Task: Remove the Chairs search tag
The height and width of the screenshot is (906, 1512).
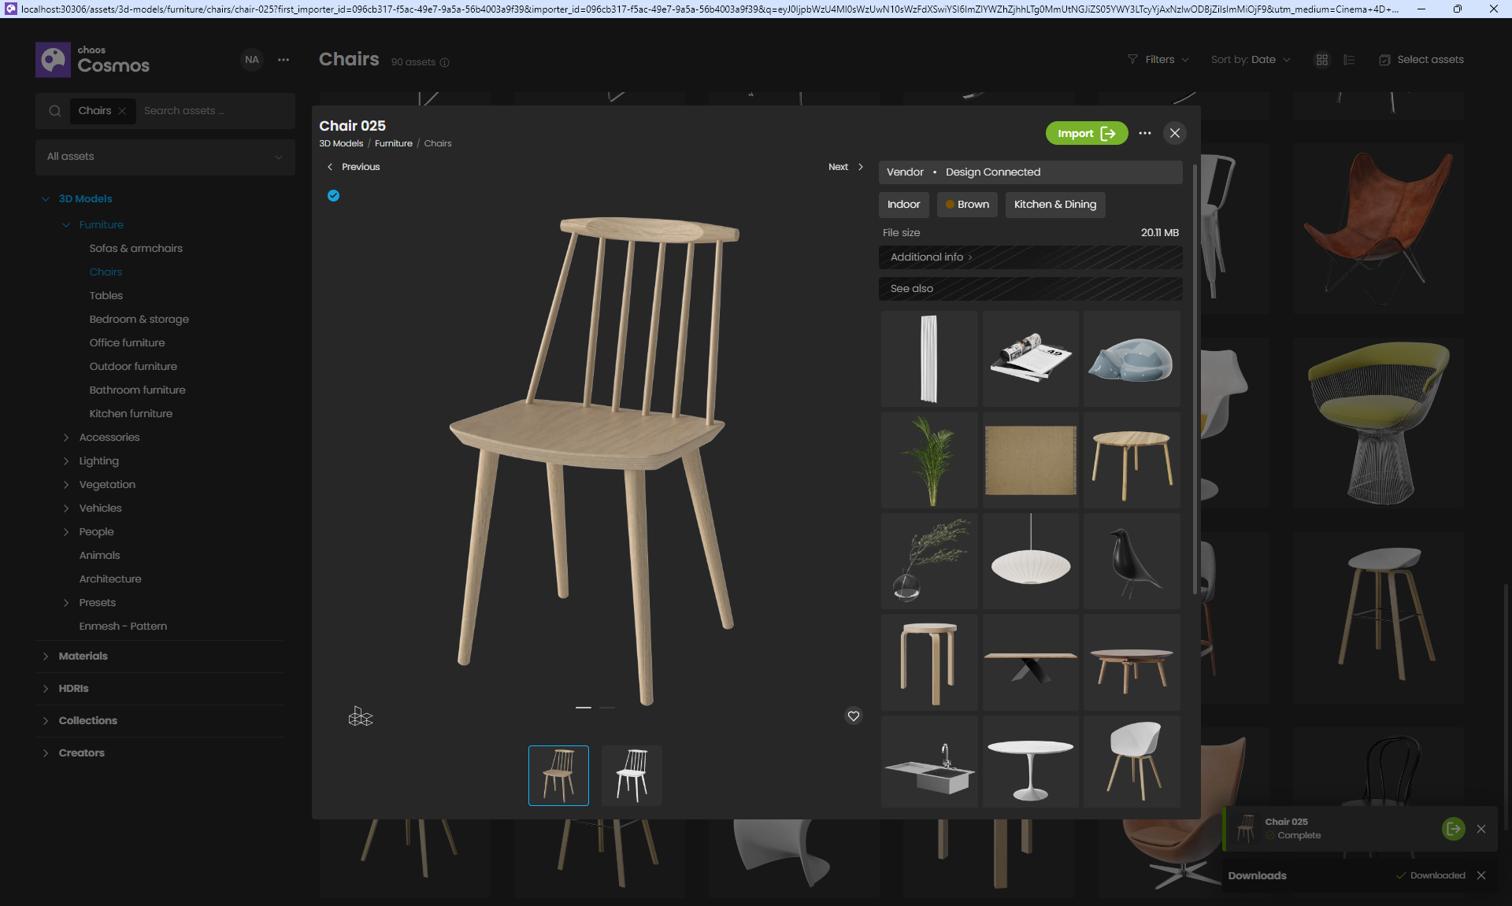Action: 122,111
